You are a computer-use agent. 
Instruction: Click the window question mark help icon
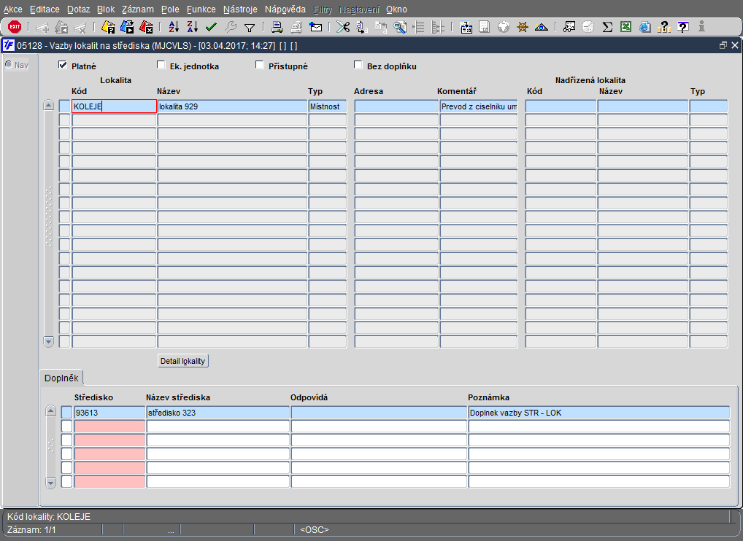point(683,27)
